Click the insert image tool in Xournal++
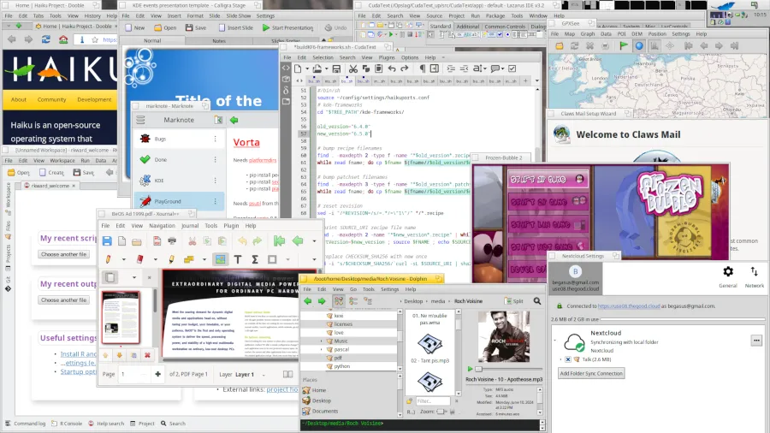 pos(220,258)
